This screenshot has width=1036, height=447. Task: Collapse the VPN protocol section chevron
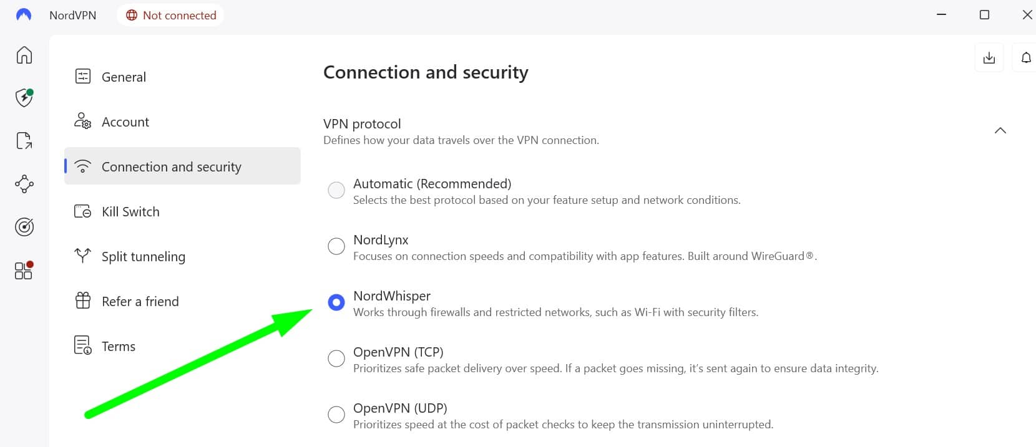coord(1000,130)
